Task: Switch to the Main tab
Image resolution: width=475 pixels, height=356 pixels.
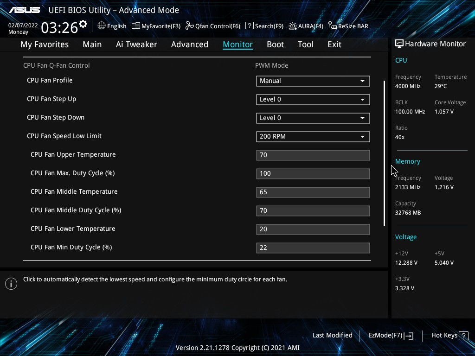Action: point(92,44)
